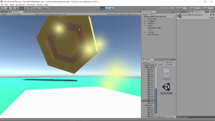The height and width of the screenshot is (121, 215).
Task: Open the Component menu
Action: [x=31, y=5]
